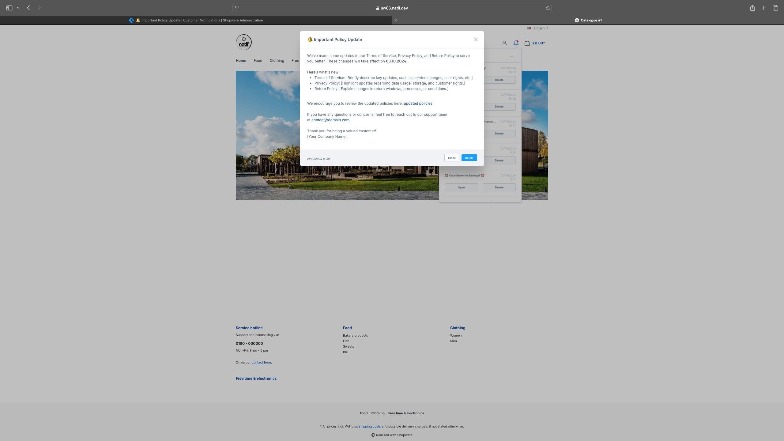The width and height of the screenshot is (784, 441).
Task: Click the Important Policy Update modal title
Action: tap(334, 40)
